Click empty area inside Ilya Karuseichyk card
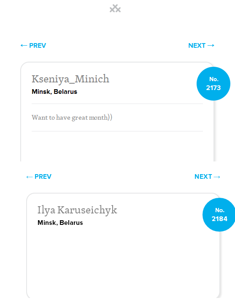The height and width of the screenshot is (306, 235). 123,262
